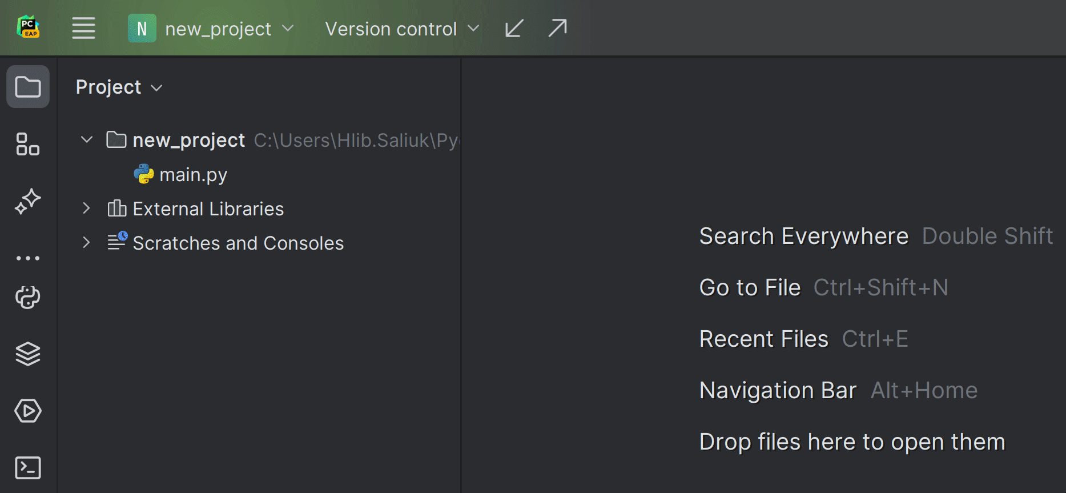Click the PyCharm EAP logo icon
The width and height of the screenshot is (1066, 493).
click(x=28, y=27)
